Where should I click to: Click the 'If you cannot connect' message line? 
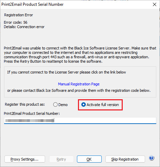pyautogui.click(x=66, y=72)
